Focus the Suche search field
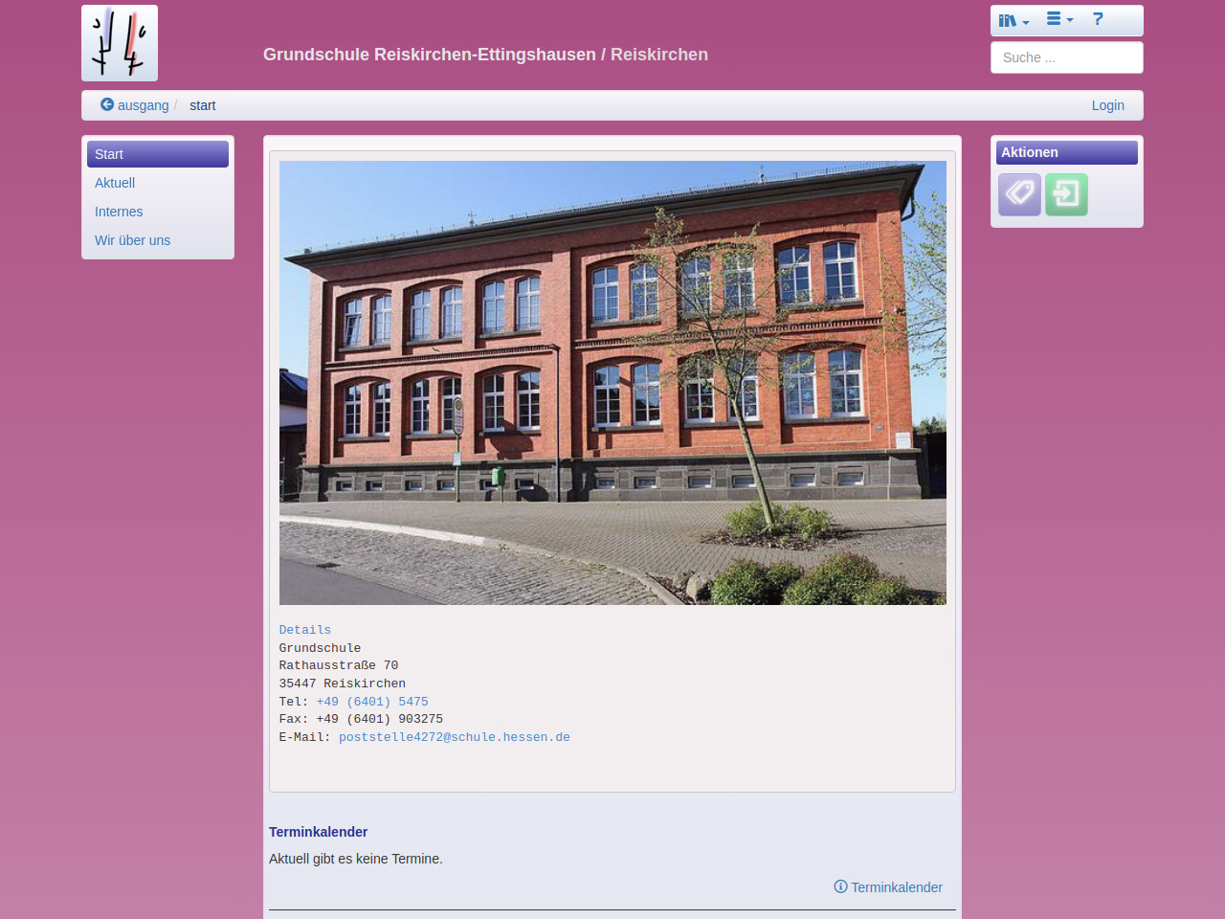 (1066, 57)
